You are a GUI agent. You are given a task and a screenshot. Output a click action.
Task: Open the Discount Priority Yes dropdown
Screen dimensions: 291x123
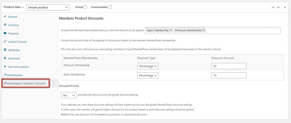pos(69,95)
